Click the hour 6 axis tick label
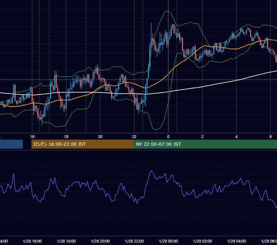277x245 pixels. coord(270,136)
